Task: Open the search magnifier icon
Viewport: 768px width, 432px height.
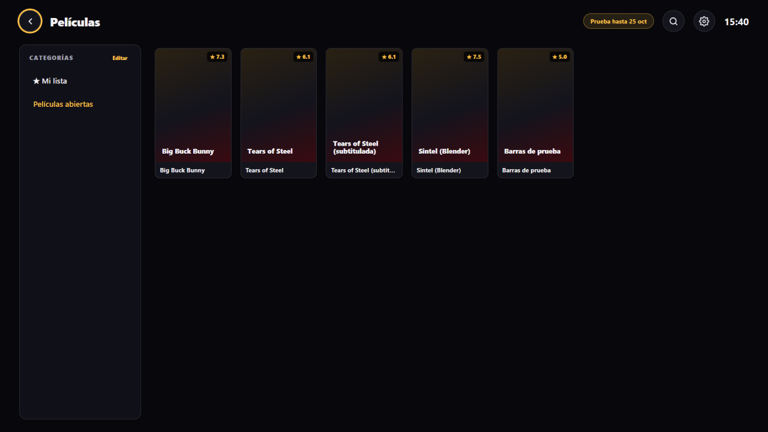Action: [673, 22]
